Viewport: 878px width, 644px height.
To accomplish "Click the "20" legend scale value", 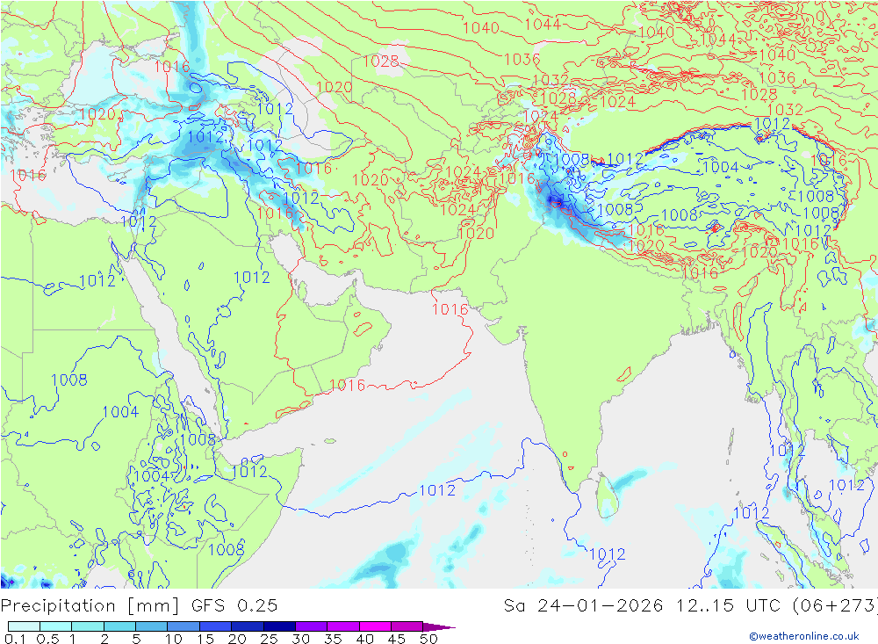I will 237,639.
